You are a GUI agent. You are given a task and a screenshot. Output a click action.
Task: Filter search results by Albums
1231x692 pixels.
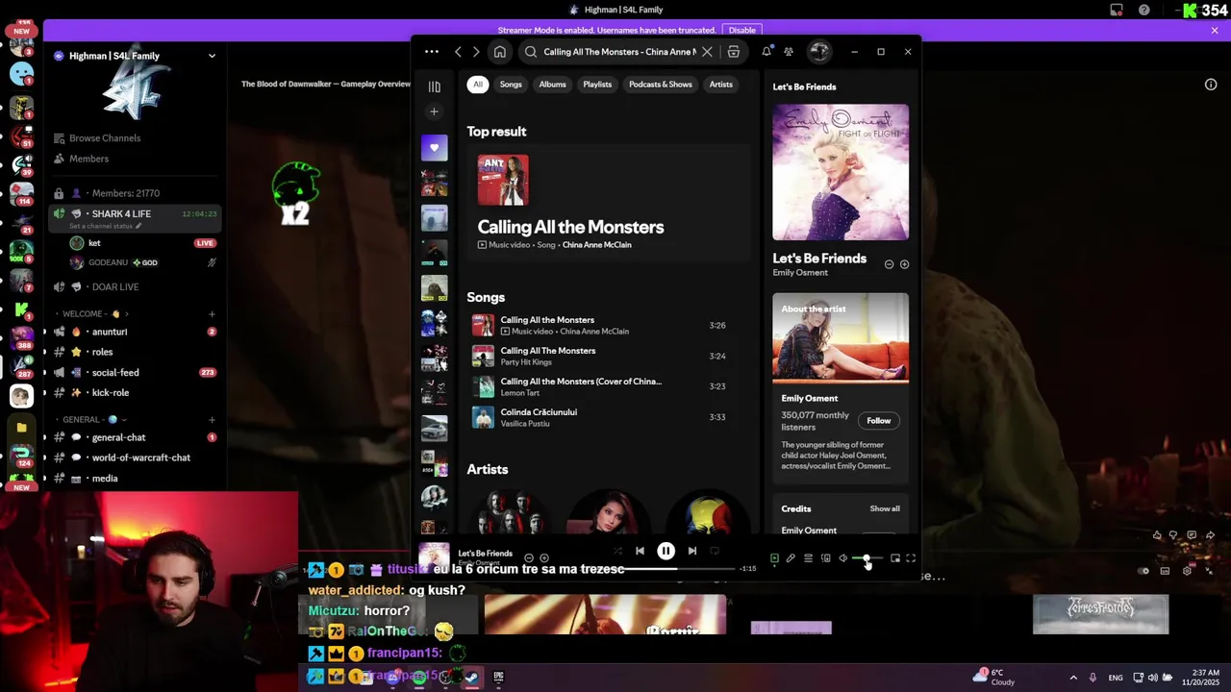tap(553, 85)
